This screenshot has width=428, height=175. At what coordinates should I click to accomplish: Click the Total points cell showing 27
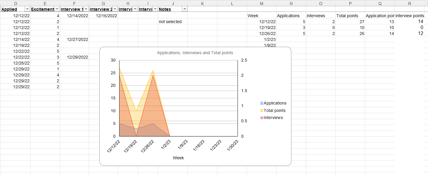point(350,22)
